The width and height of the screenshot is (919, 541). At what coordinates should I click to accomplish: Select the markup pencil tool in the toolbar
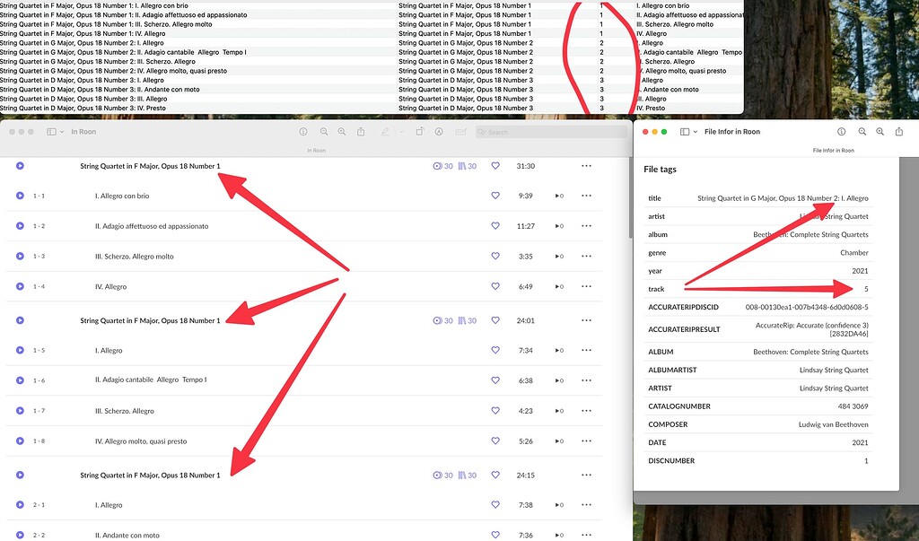tap(386, 132)
